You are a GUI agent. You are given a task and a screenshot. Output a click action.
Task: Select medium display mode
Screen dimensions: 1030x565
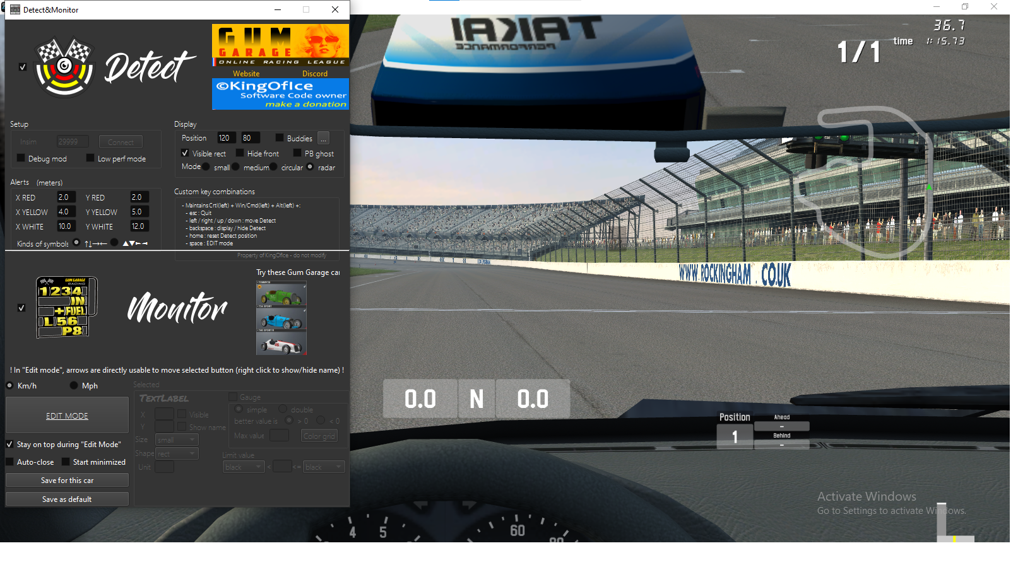coord(235,167)
